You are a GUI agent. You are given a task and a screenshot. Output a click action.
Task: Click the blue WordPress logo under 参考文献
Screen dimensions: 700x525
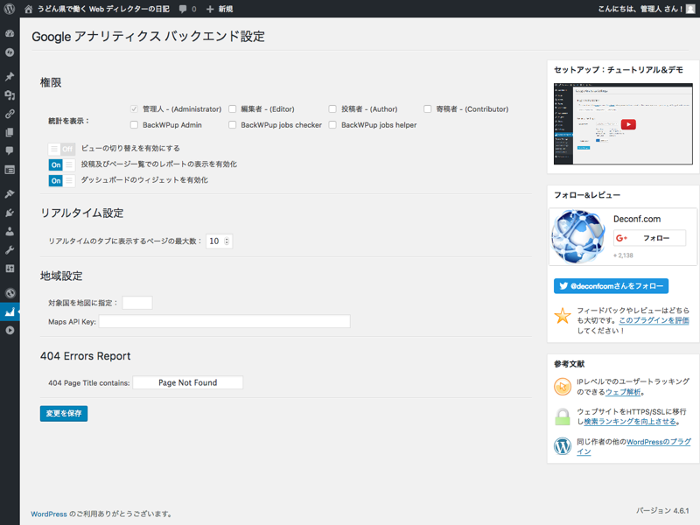563,446
